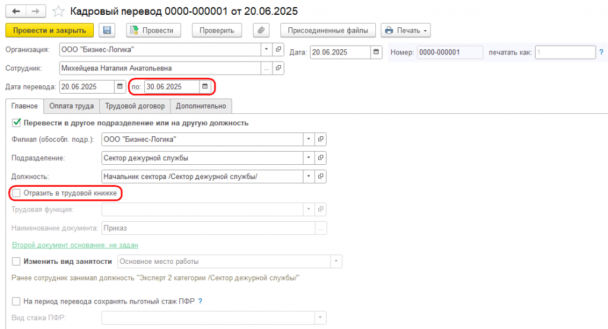Click into the Организация input field

tap(160, 50)
